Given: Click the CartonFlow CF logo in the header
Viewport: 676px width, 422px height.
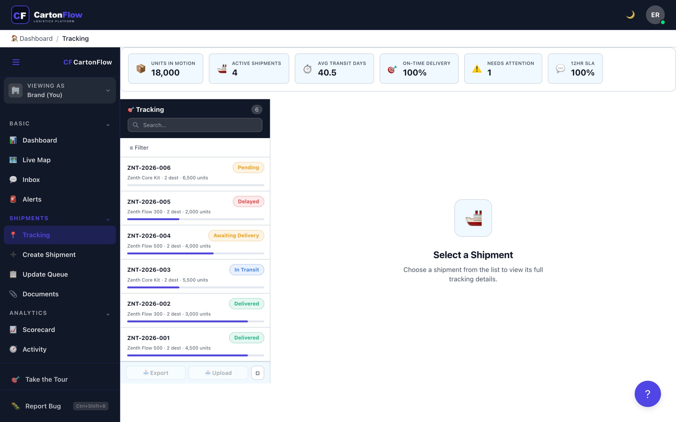Looking at the screenshot, I should [x=20, y=15].
